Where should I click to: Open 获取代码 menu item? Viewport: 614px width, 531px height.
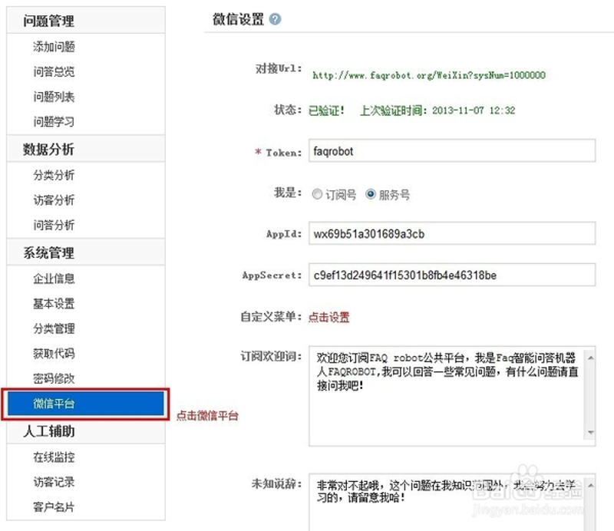pos(54,354)
